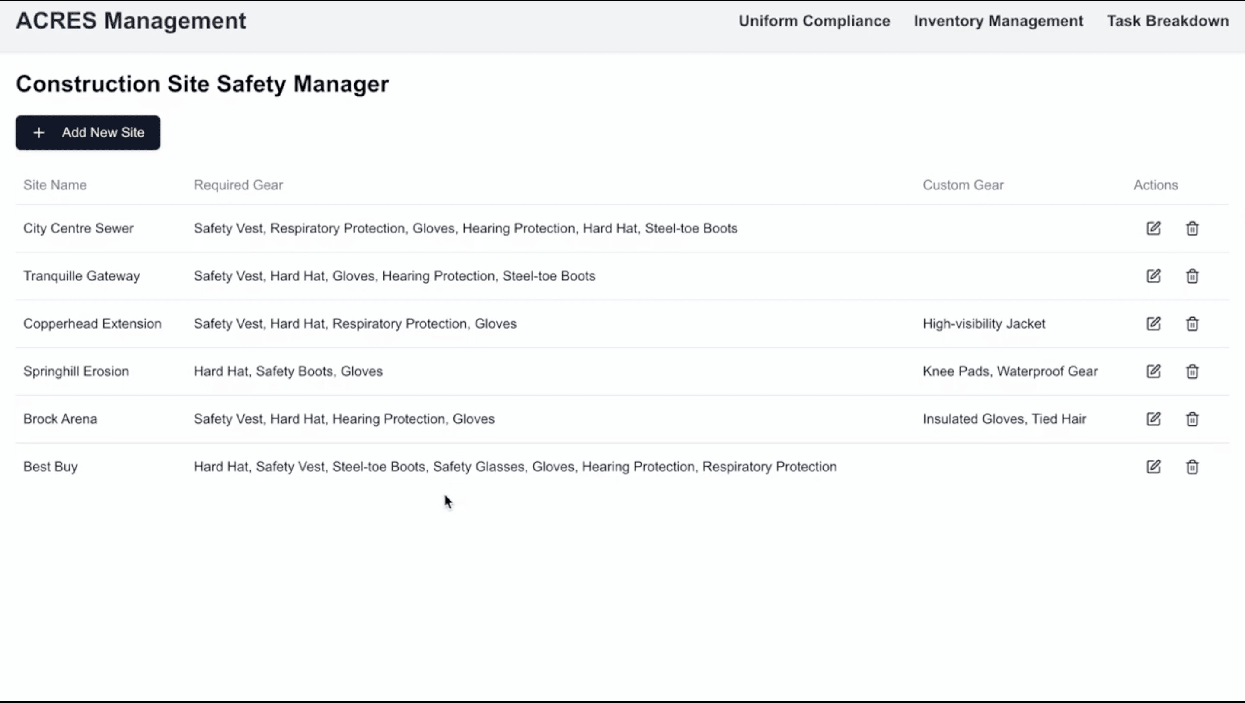Open the Uniform Compliance page
Viewport: 1245px width, 703px height.
[x=814, y=21]
